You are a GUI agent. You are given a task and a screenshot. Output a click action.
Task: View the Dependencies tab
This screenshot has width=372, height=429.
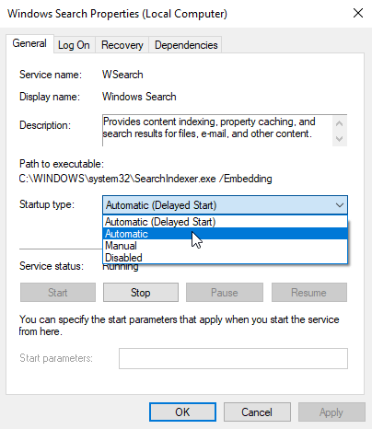tap(186, 45)
